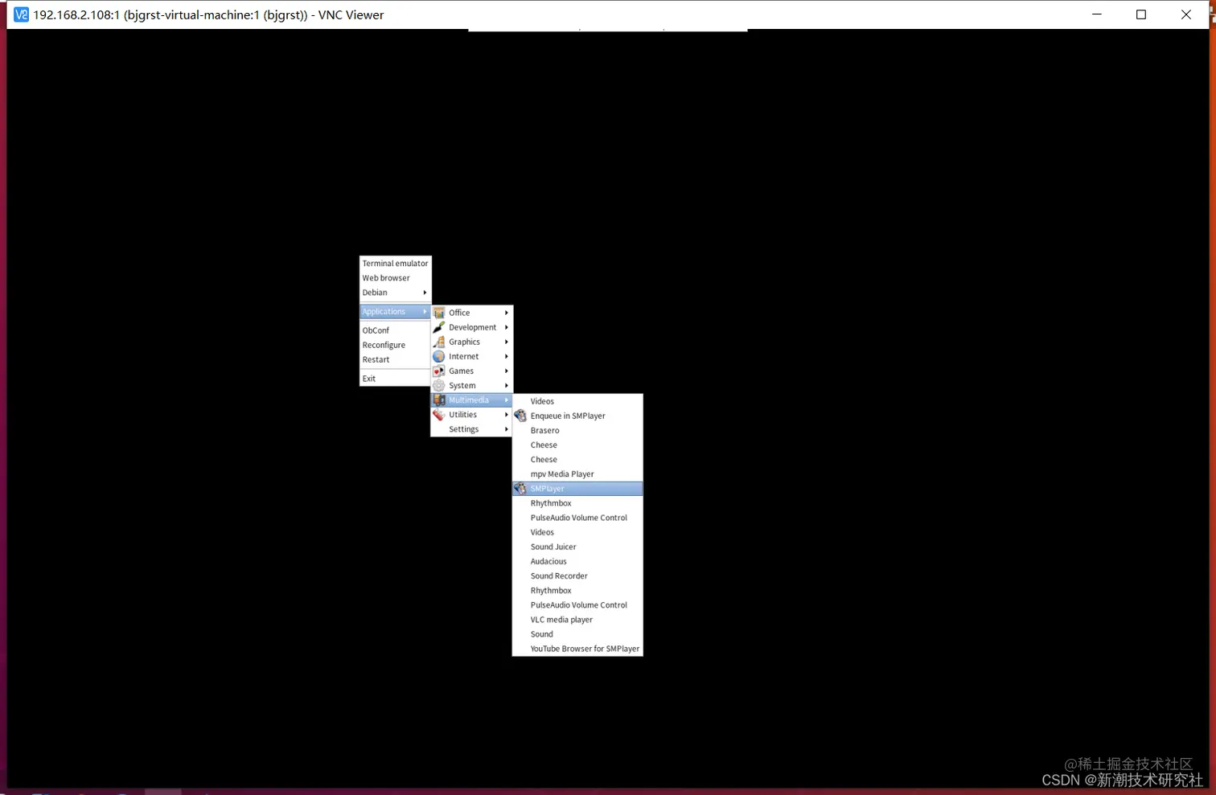Image resolution: width=1216 pixels, height=795 pixels.
Task: Click the Development trowel icon
Action: [439, 327]
